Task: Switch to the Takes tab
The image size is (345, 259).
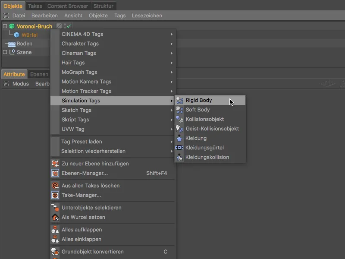Action: pyautogui.click(x=35, y=6)
